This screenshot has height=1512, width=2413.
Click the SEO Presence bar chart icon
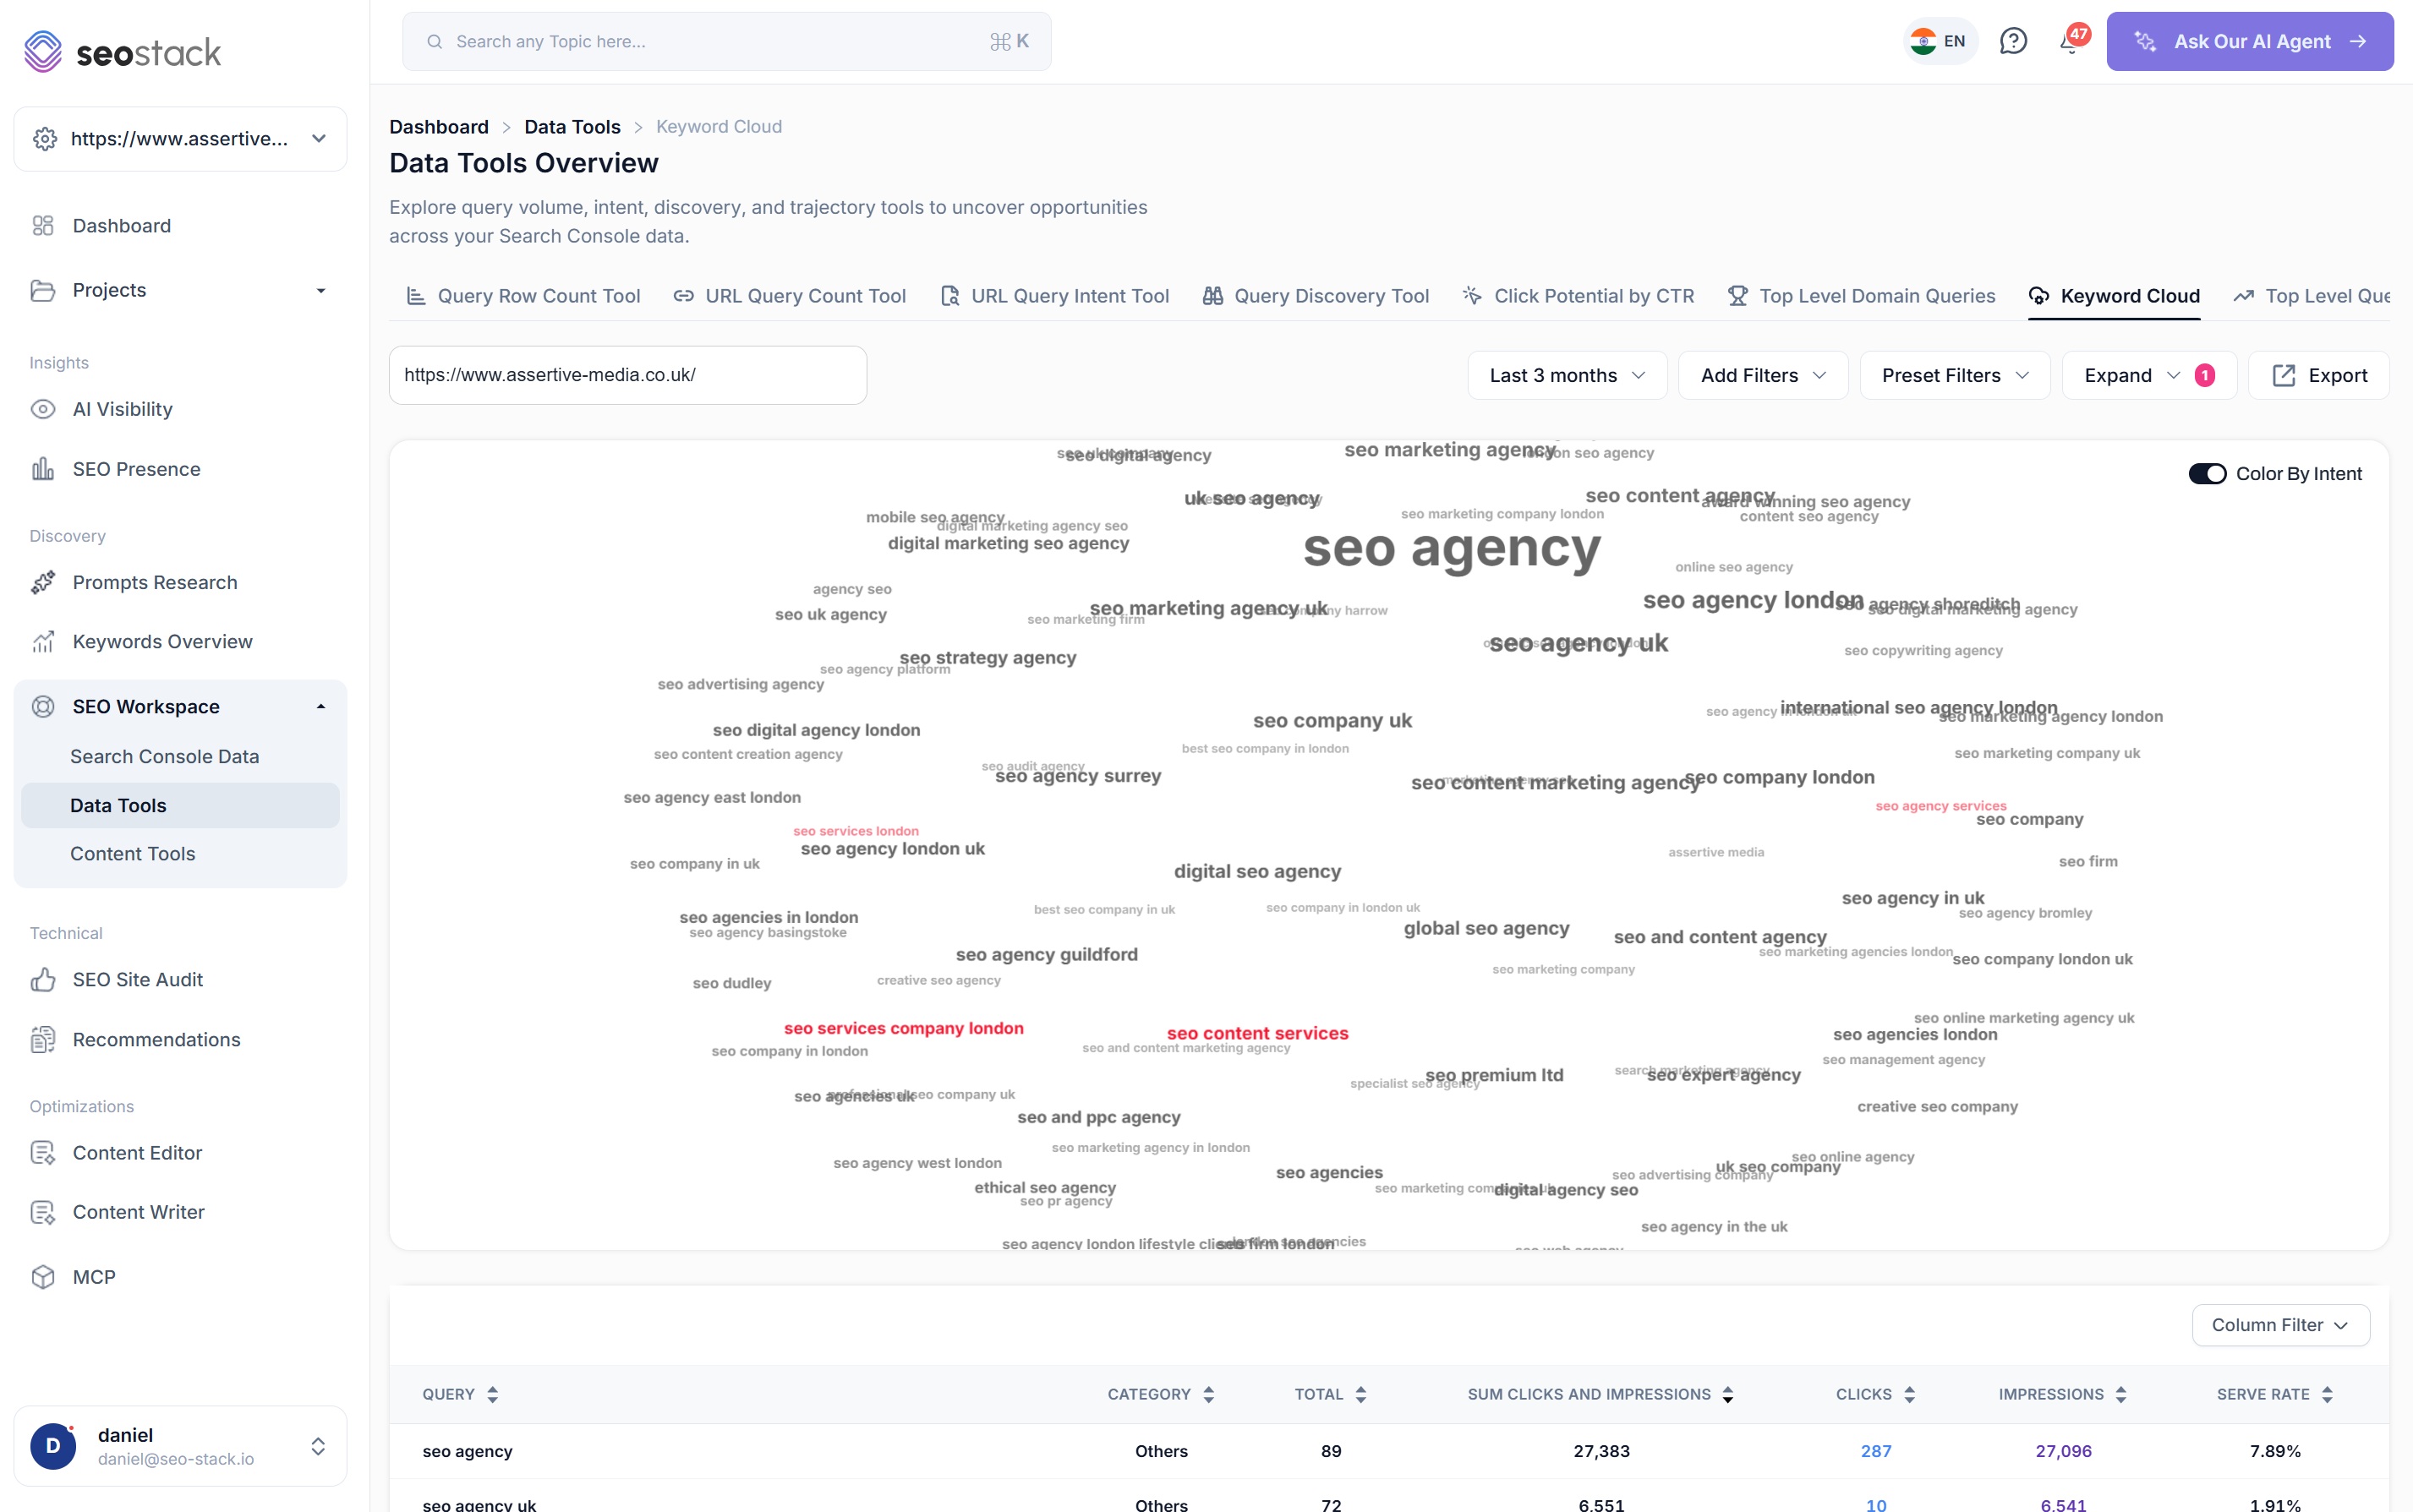tap(42, 469)
